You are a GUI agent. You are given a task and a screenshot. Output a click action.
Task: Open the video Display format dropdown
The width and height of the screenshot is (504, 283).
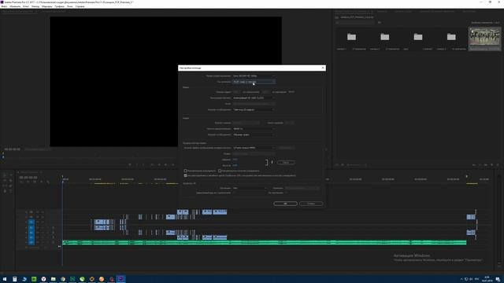coord(254,110)
